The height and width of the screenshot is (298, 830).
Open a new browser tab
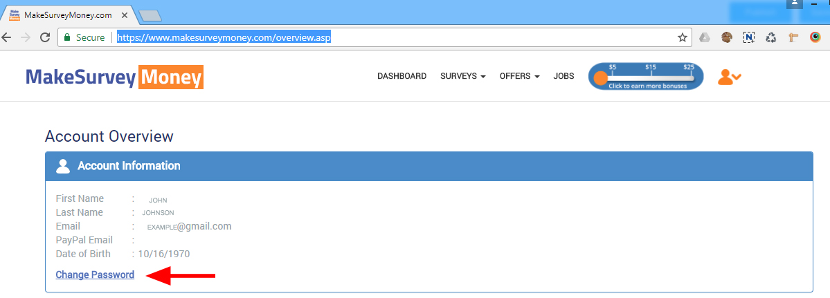[x=150, y=16]
